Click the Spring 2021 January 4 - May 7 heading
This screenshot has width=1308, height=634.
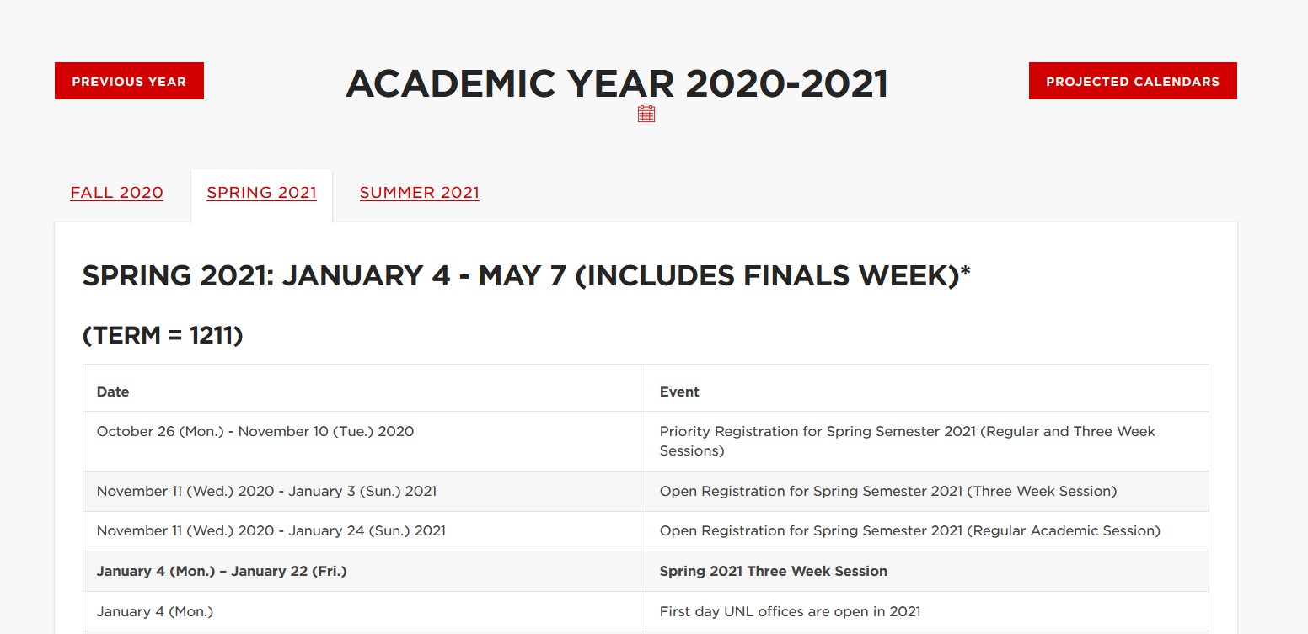point(526,276)
